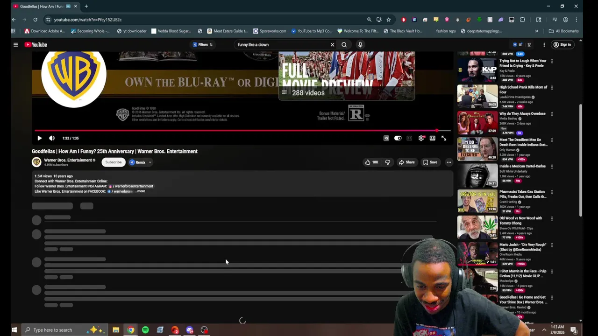Open the YouTube settings three-dot menu
Screen dimensions: 598x336
544,45
